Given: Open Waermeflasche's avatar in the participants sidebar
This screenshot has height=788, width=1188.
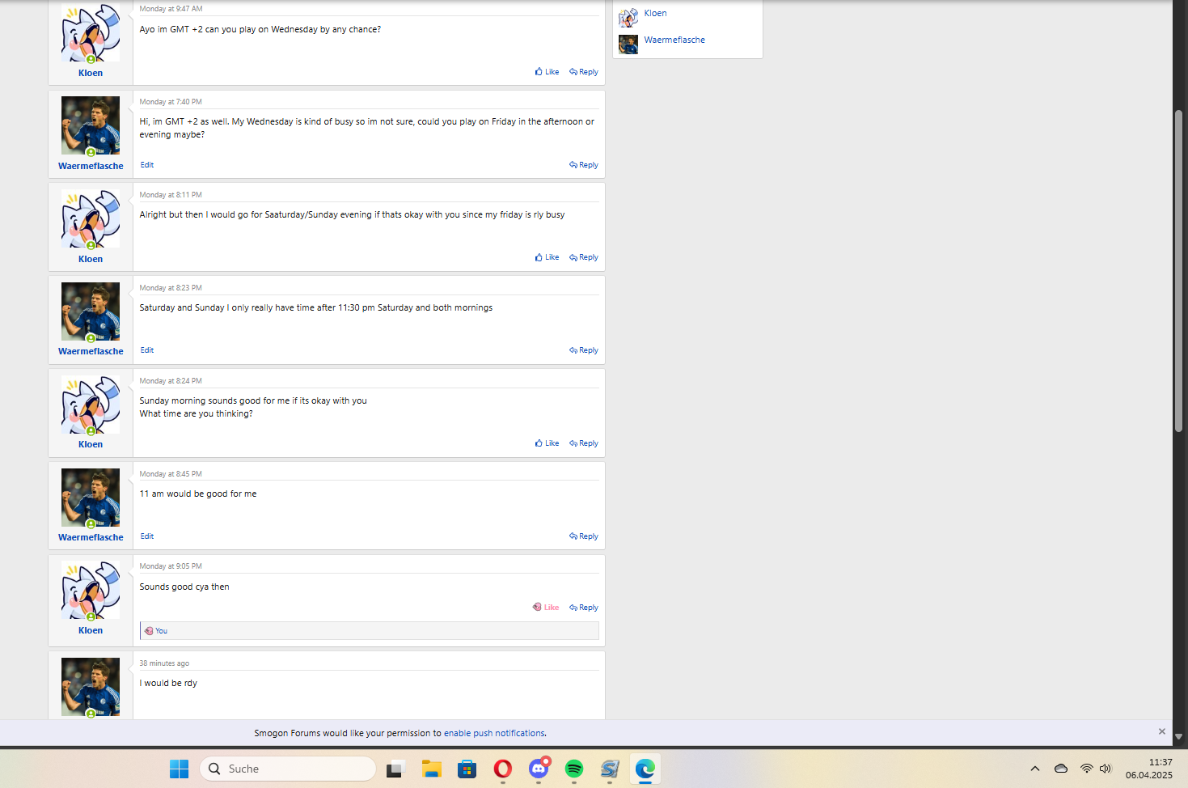Looking at the screenshot, I should 628,44.
